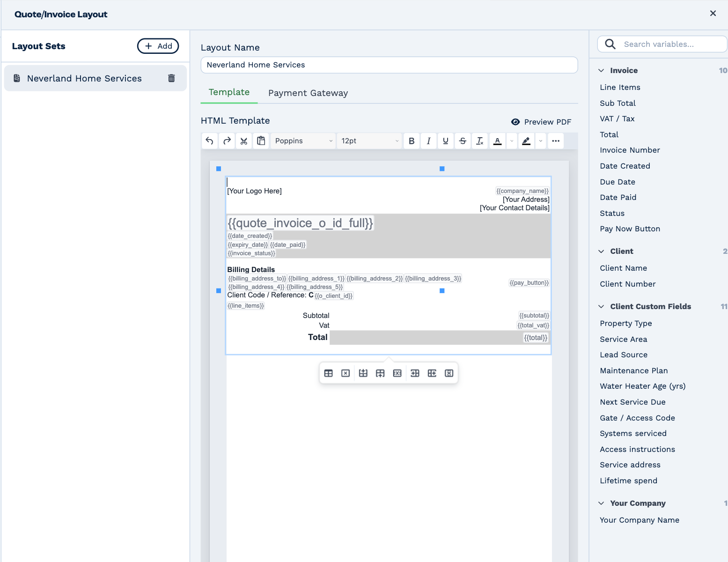
Task: Click the Maintenance Plan custom field variable
Action: click(x=634, y=371)
